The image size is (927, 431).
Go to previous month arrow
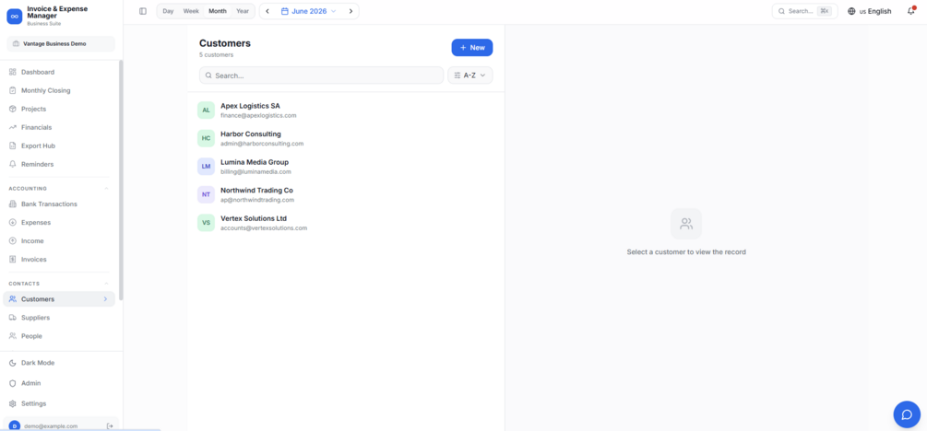tap(267, 11)
